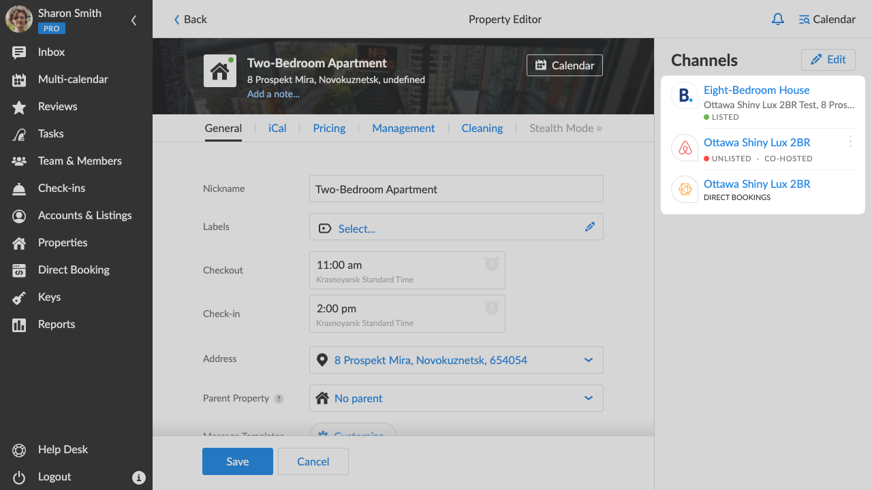Click the PRO badge under username
Viewport: 872px width, 490px height.
(52, 29)
